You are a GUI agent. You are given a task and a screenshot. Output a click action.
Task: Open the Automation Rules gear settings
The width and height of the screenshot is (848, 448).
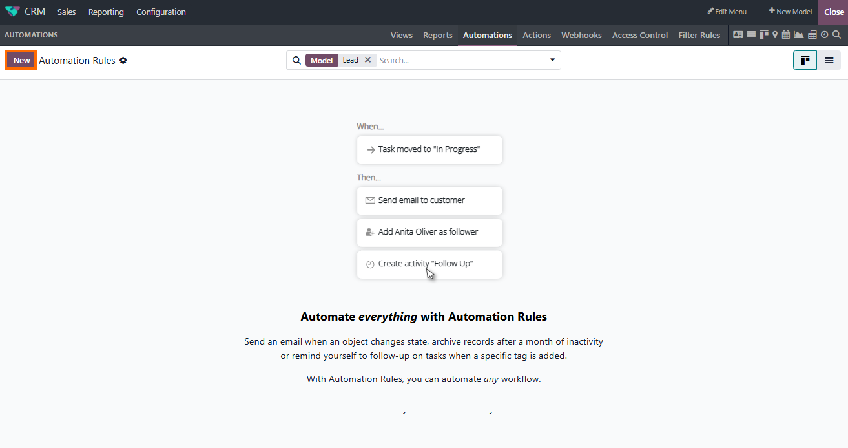(123, 60)
